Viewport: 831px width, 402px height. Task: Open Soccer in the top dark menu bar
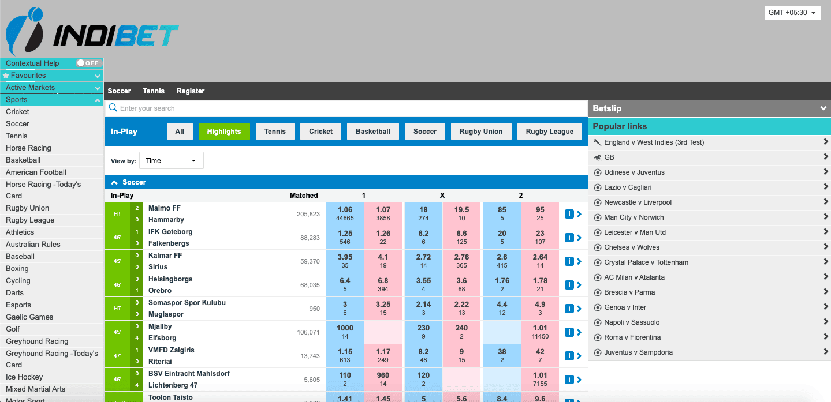(120, 91)
